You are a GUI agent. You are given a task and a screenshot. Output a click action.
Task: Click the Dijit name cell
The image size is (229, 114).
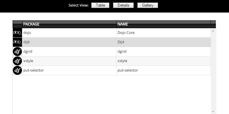pyautogui.click(x=163, y=42)
